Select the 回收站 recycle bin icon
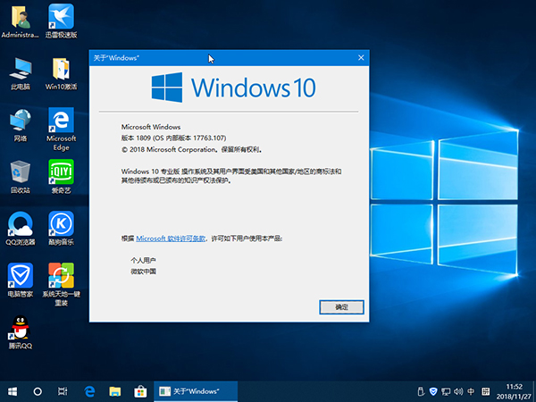Viewport: 536px width, 402px height. pos(20,172)
